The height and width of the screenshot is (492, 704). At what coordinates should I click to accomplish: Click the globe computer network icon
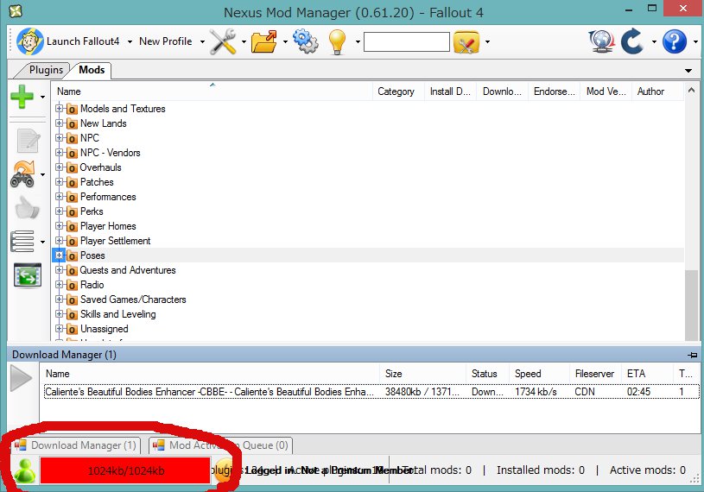tap(601, 41)
